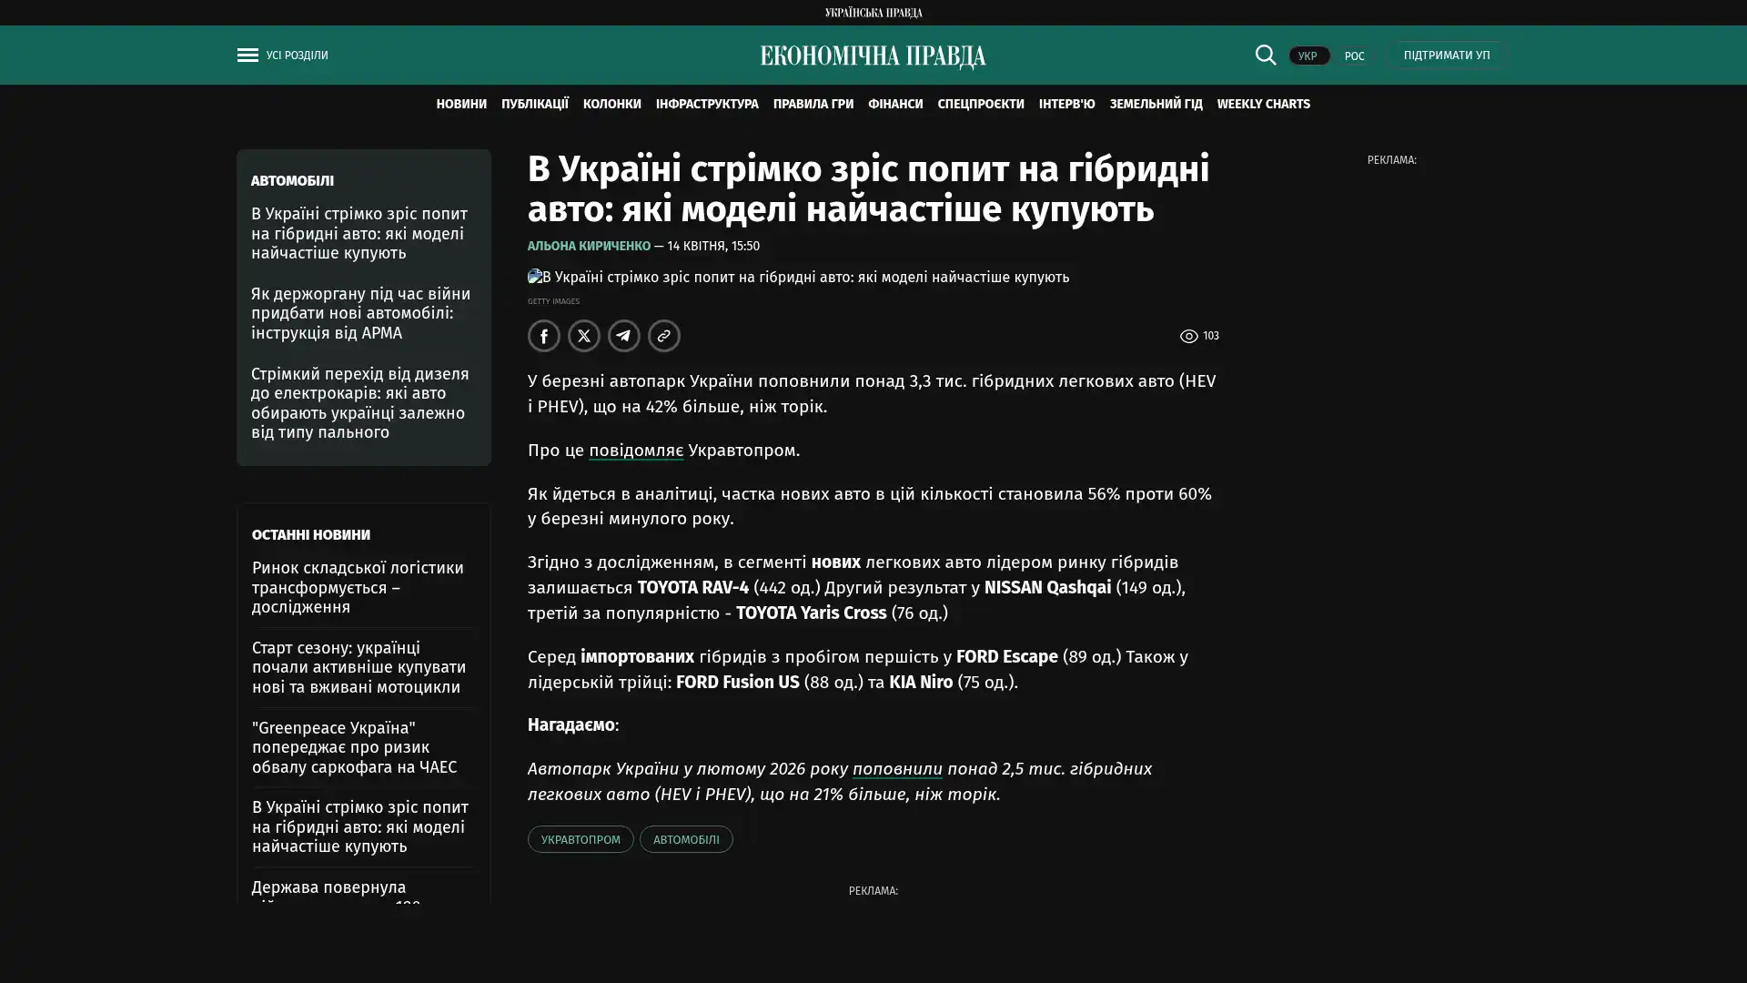Share article on Facebook
1747x983 pixels.
coord(543,336)
